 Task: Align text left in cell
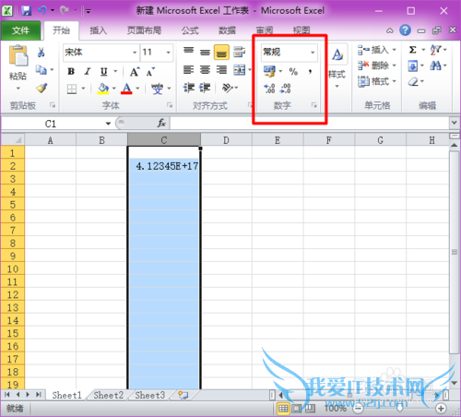[188, 70]
